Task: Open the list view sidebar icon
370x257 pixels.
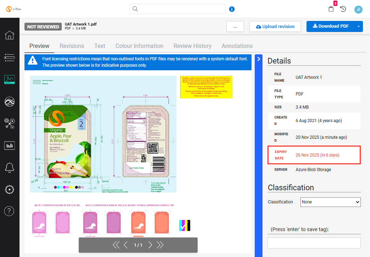Action: 10,57
